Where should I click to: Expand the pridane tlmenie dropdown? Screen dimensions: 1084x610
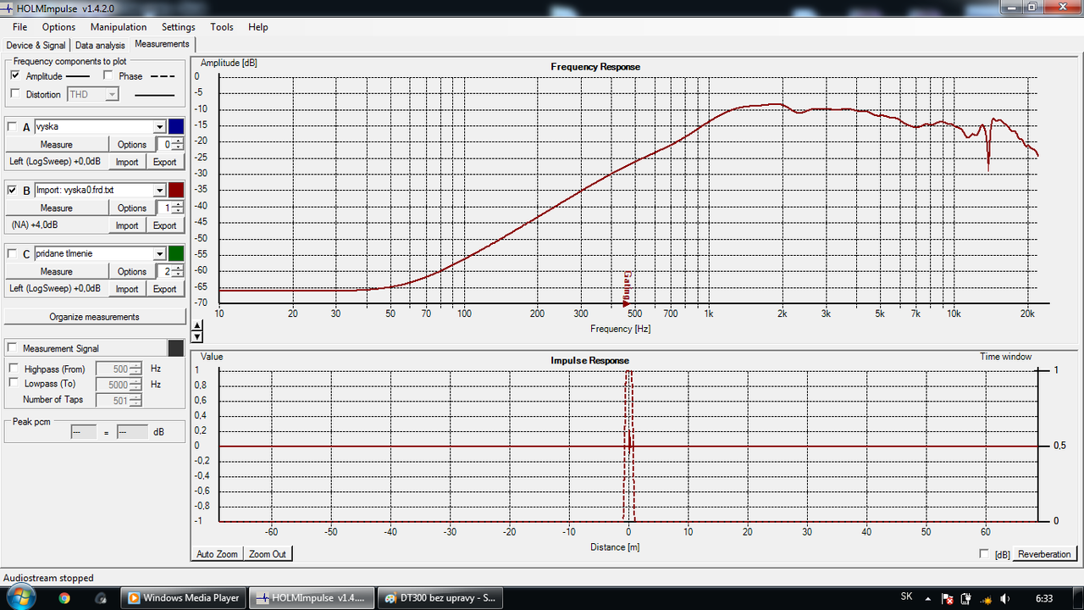159,254
